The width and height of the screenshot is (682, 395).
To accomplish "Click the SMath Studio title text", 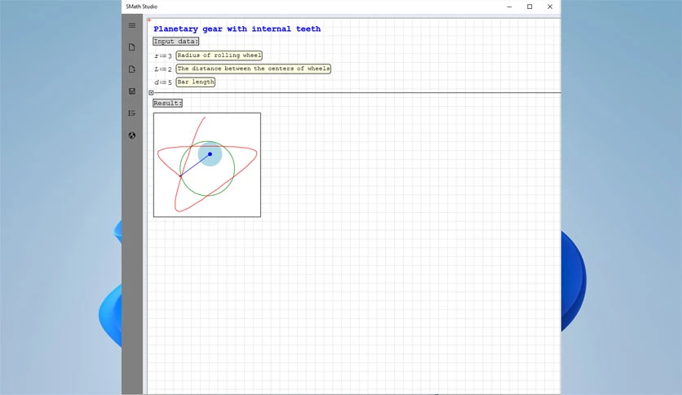I will [142, 7].
